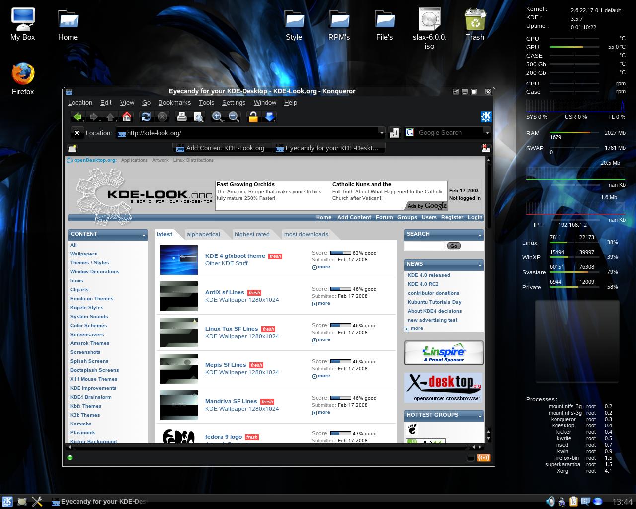Click the Google Search text field
This screenshot has width=636, height=509.
coord(449,133)
